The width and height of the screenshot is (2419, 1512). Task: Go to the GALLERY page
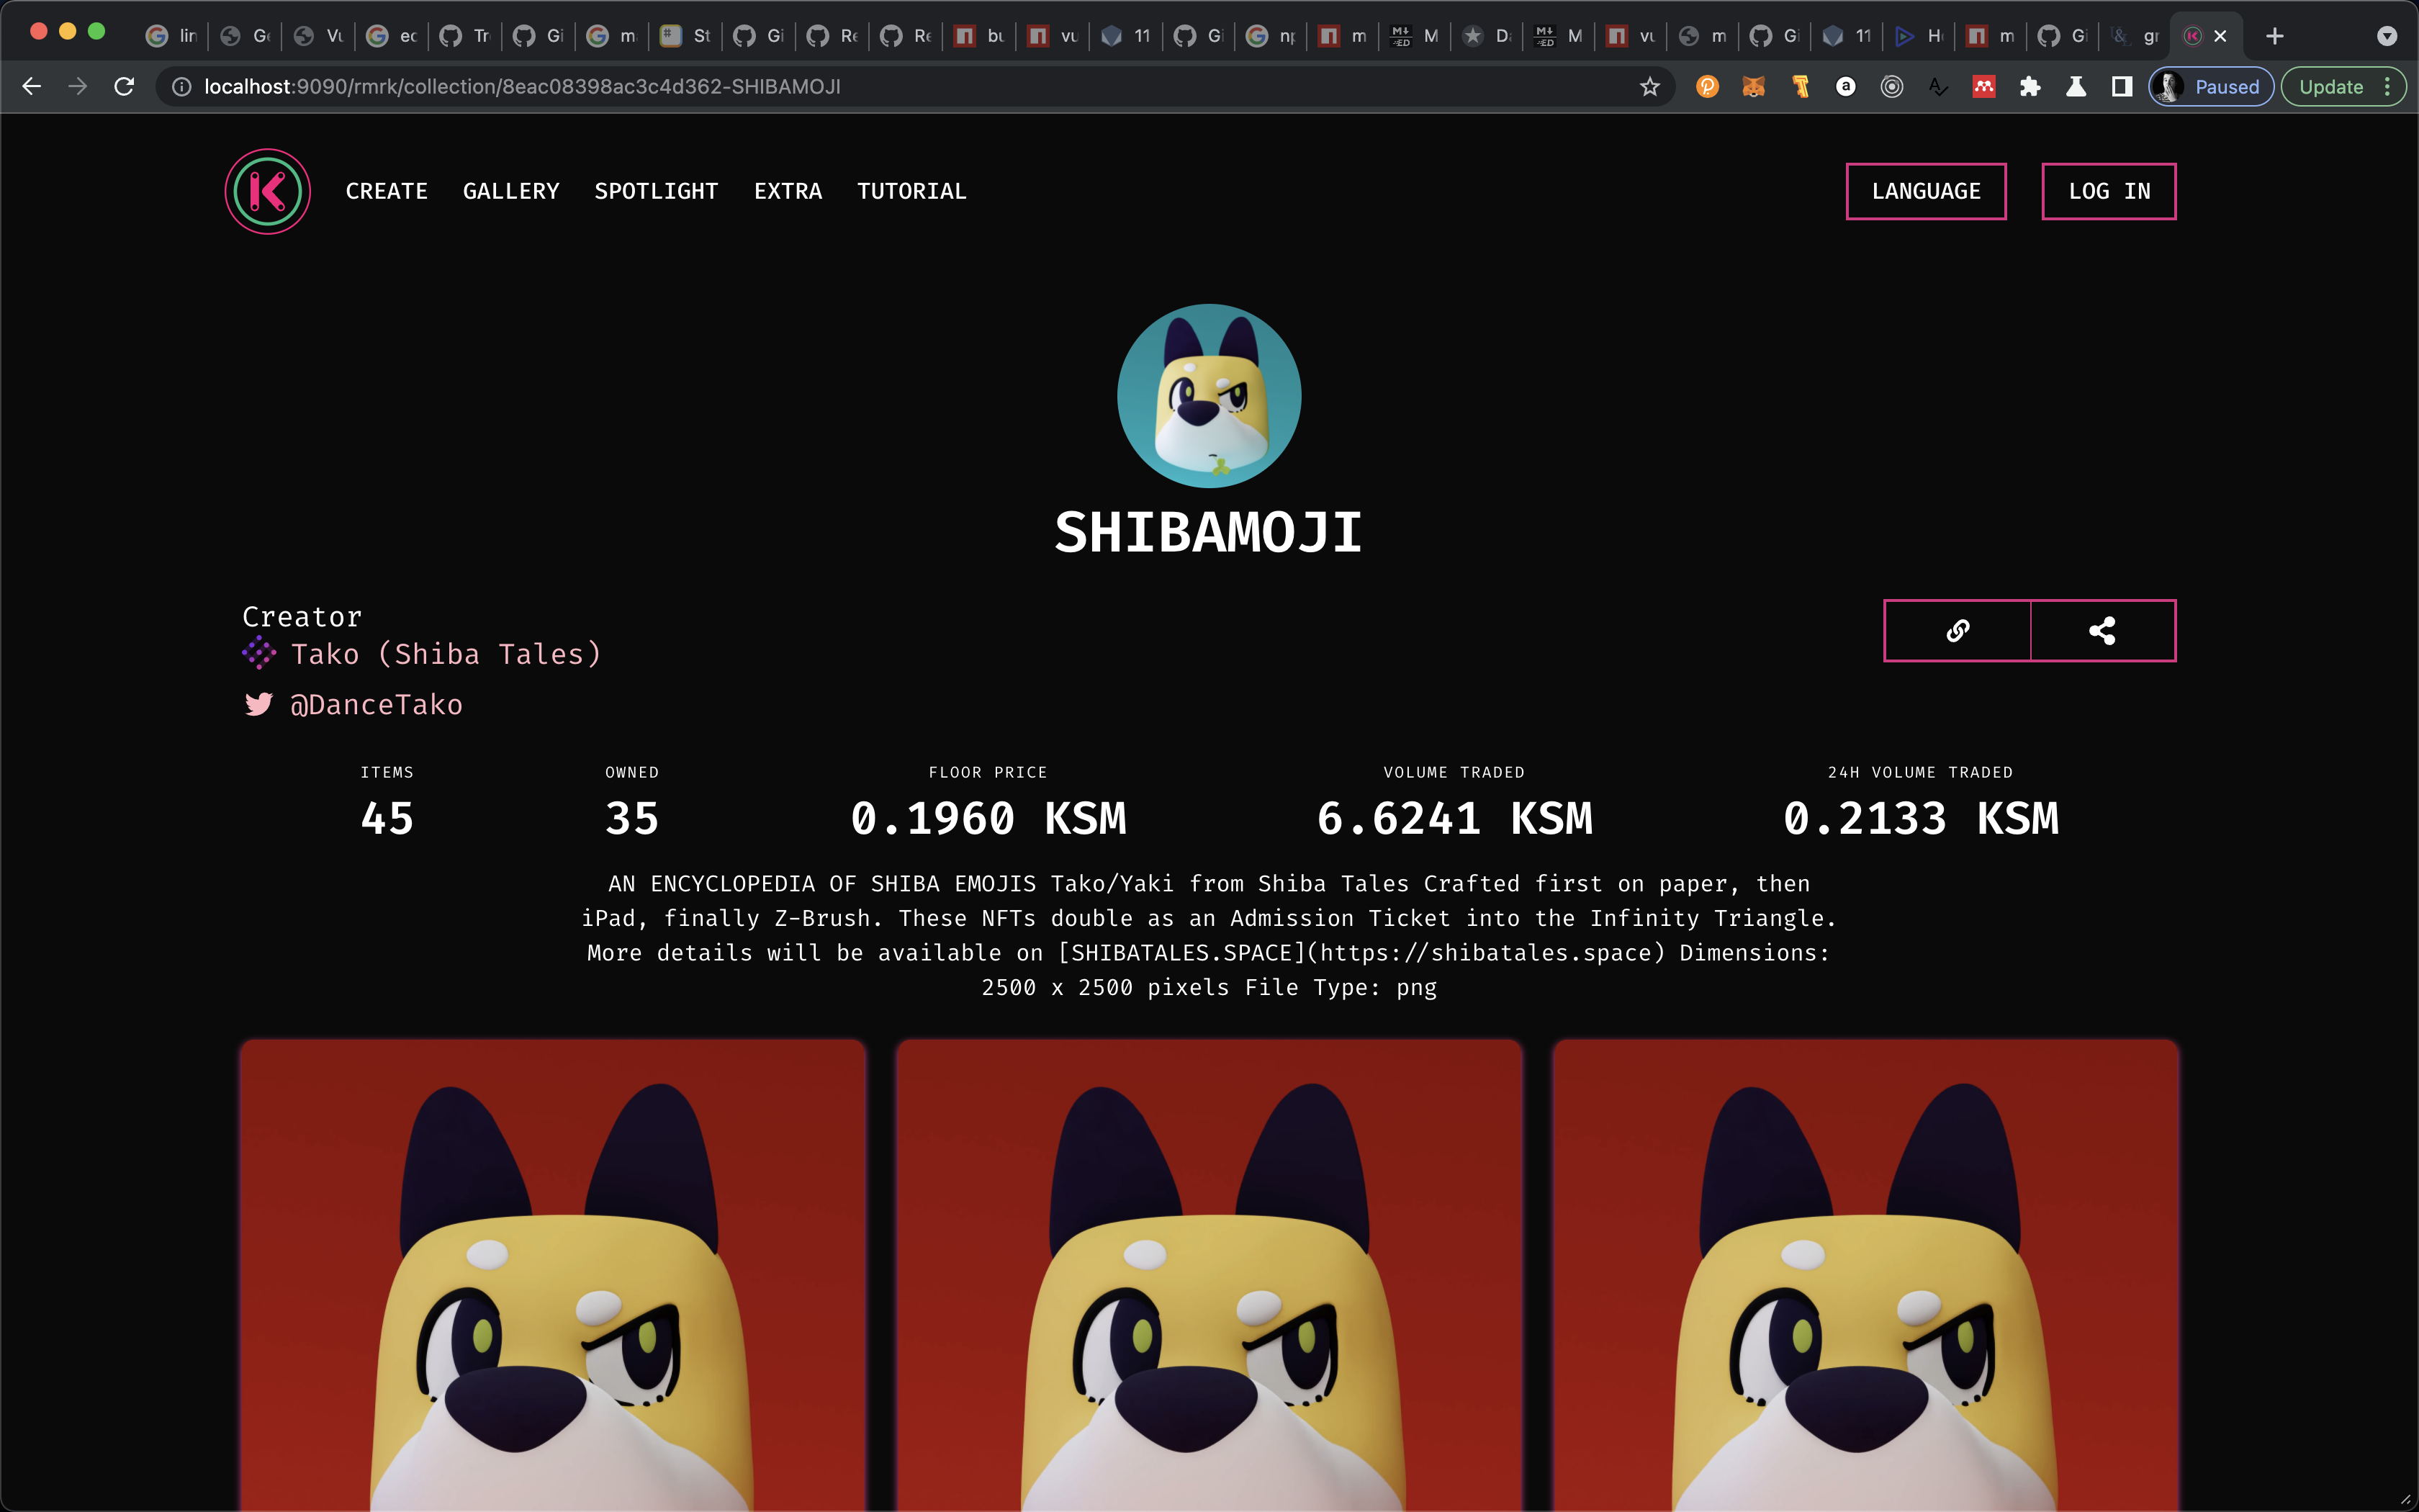[x=510, y=191]
